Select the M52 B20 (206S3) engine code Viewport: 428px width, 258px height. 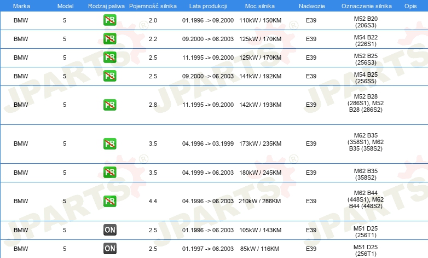[366, 22]
